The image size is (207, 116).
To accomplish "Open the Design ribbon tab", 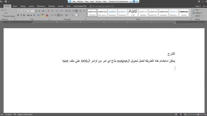I will [x=23, y=6].
